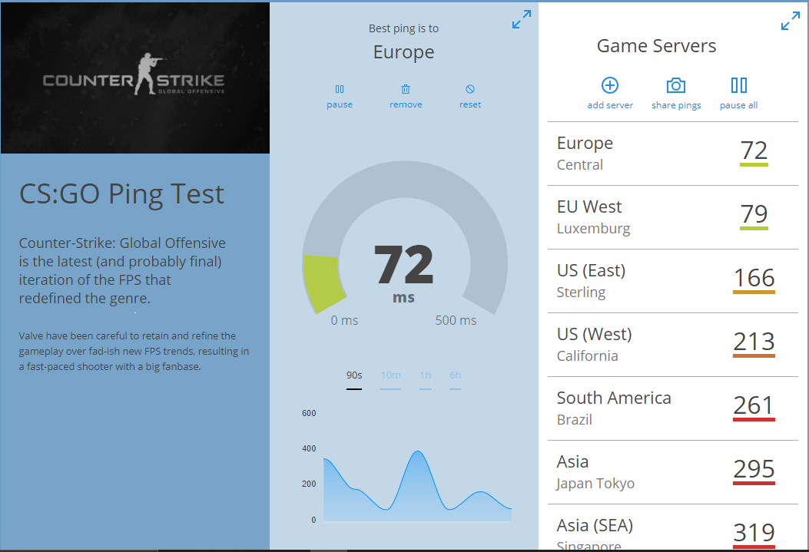Click the share pings camera icon

pos(676,85)
